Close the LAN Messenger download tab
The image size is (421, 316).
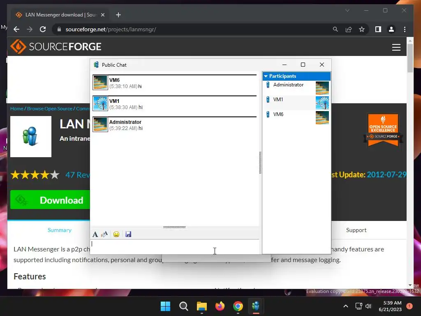tap(102, 15)
